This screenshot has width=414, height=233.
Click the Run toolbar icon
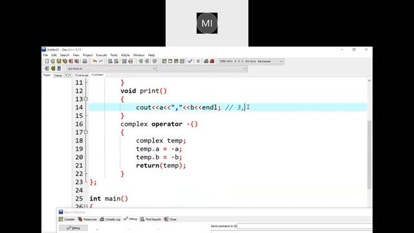(x=170, y=61)
